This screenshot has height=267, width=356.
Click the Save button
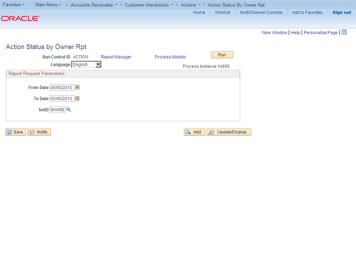tap(16, 132)
